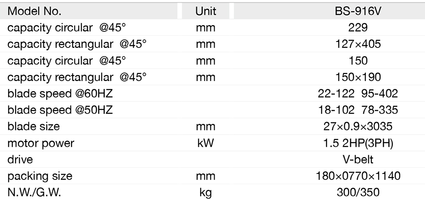Viewport: 425px width, 199px height.
Task: Select the 150×190 capacity value
Action: coord(357,77)
